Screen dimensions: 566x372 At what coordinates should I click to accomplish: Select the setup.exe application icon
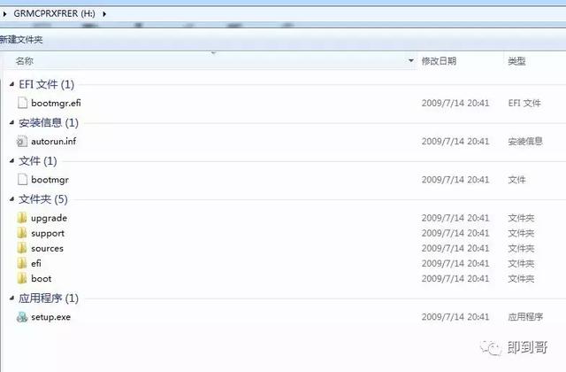[x=22, y=317]
